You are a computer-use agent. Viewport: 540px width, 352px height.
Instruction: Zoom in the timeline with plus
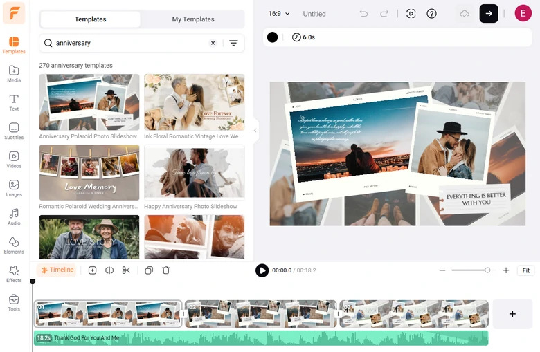[x=506, y=270]
